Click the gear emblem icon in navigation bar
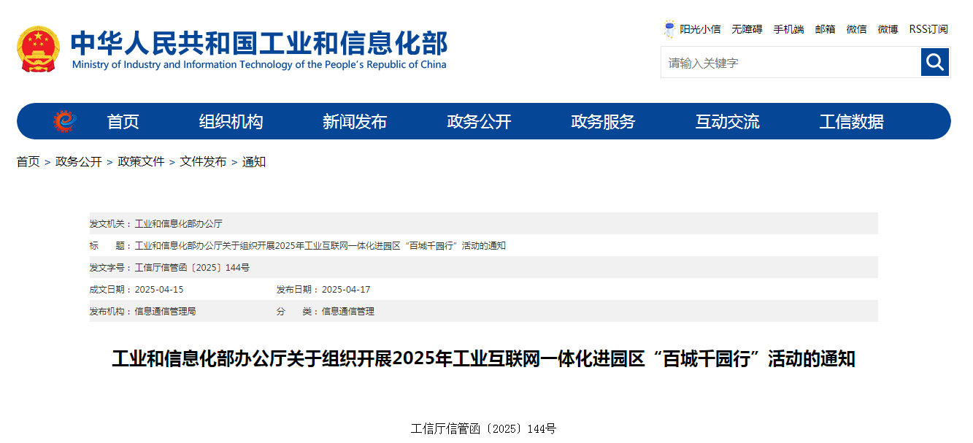Viewport: 973px width, 443px height. 64,121
